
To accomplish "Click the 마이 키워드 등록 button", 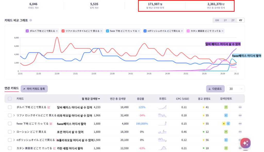I will tap(34, 89).
